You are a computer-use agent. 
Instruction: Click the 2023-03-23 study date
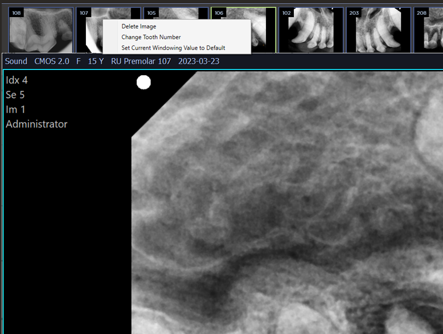tap(199, 61)
